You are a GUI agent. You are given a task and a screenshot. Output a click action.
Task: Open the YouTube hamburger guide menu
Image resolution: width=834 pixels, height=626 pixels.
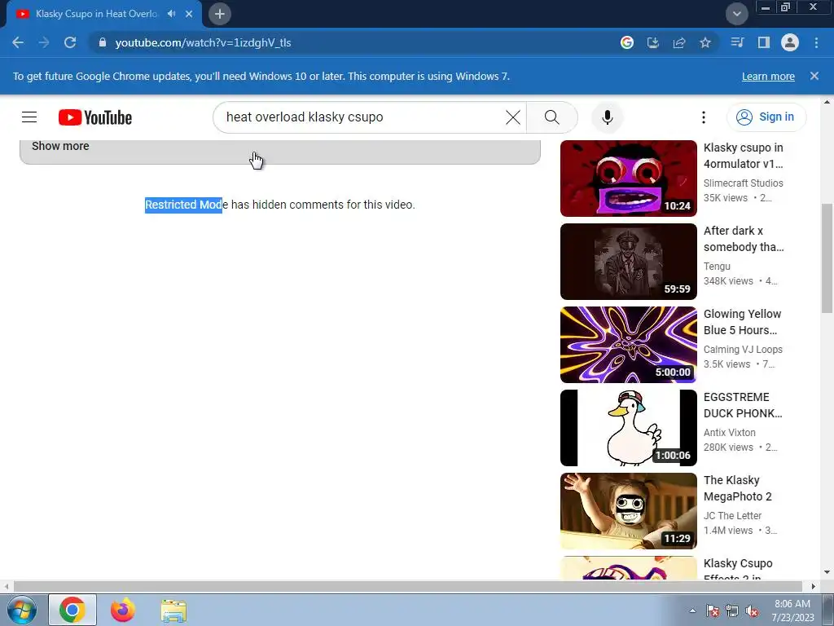pyautogui.click(x=29, y=117)
